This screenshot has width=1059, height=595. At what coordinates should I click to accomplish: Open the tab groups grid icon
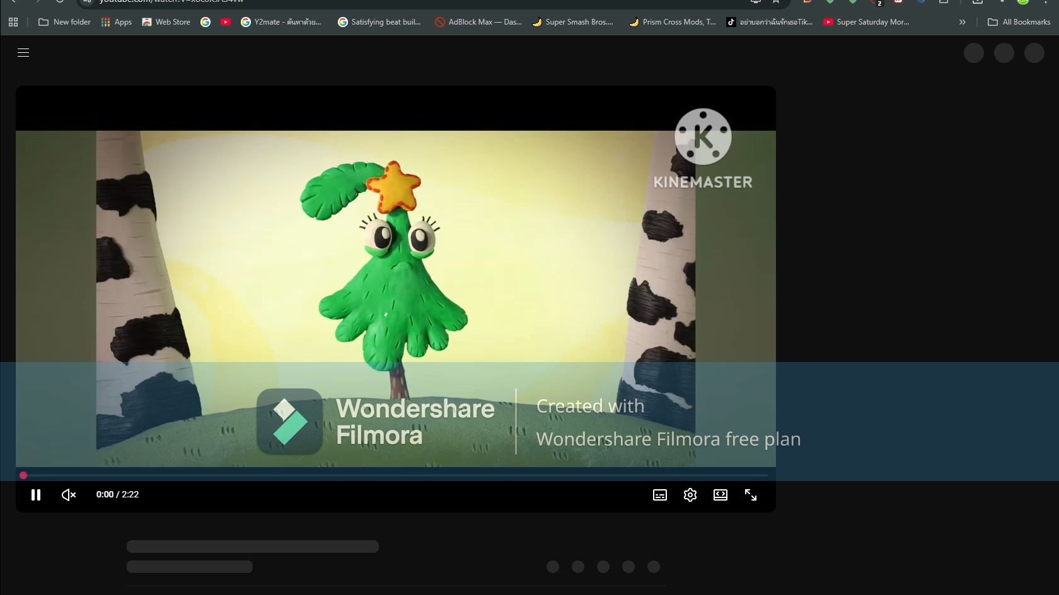tap(13, 22)
